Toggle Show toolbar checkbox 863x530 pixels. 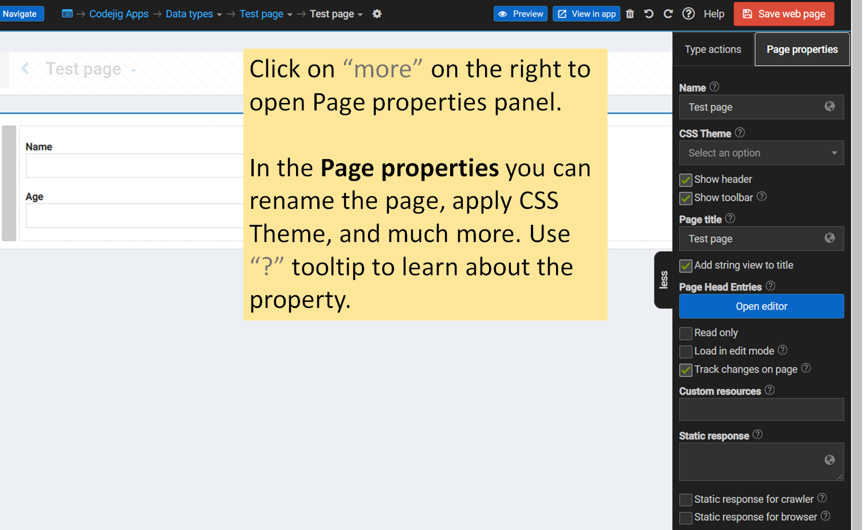point(685,198)
